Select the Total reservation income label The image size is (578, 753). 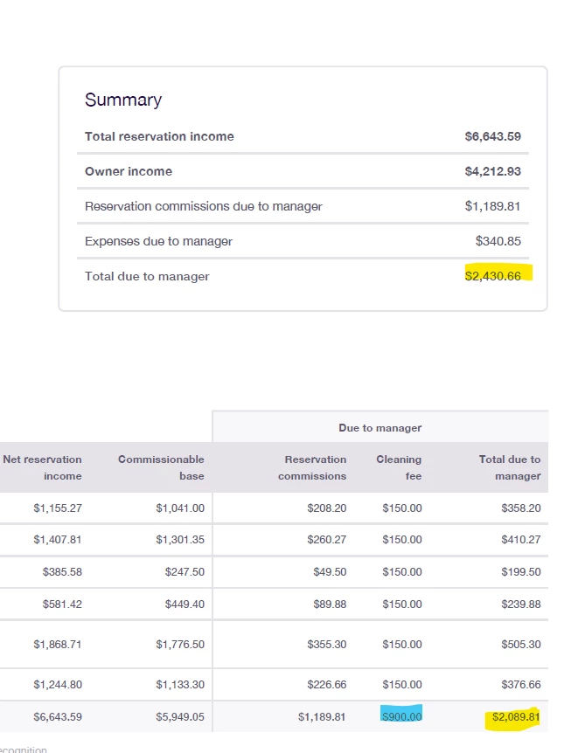point(159,136)
